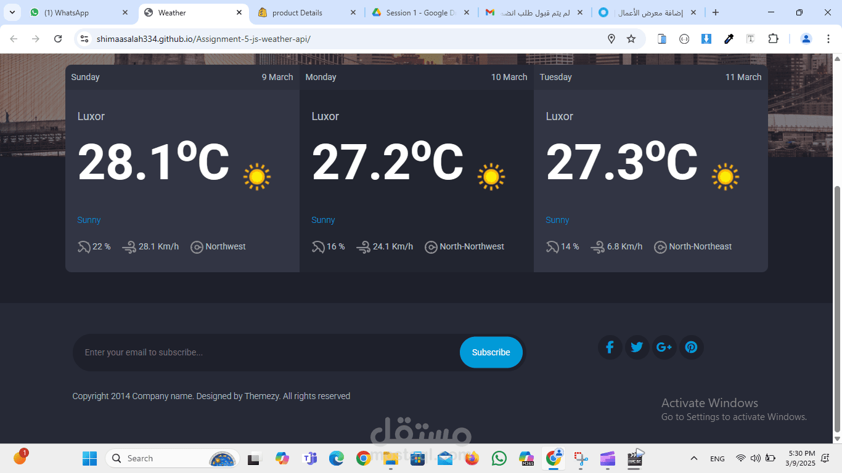
Task: Reload the page
Action: coord(58,39)
